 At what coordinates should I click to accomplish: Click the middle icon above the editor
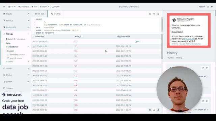coord(154,14)
